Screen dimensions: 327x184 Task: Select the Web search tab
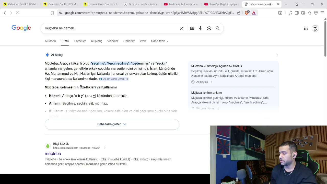(143, 41)
